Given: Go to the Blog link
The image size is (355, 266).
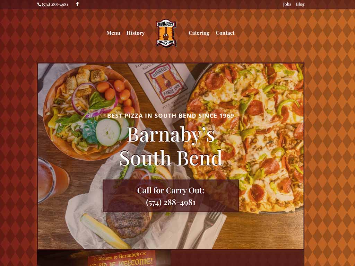Looking at the screenshot, I should coord(300,4).
